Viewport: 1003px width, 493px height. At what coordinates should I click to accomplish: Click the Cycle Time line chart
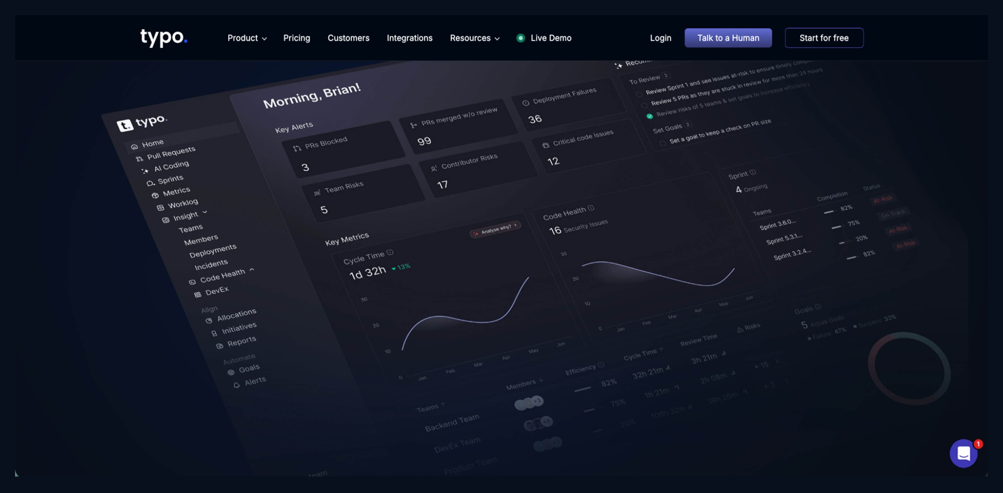[x=466, y=314]
